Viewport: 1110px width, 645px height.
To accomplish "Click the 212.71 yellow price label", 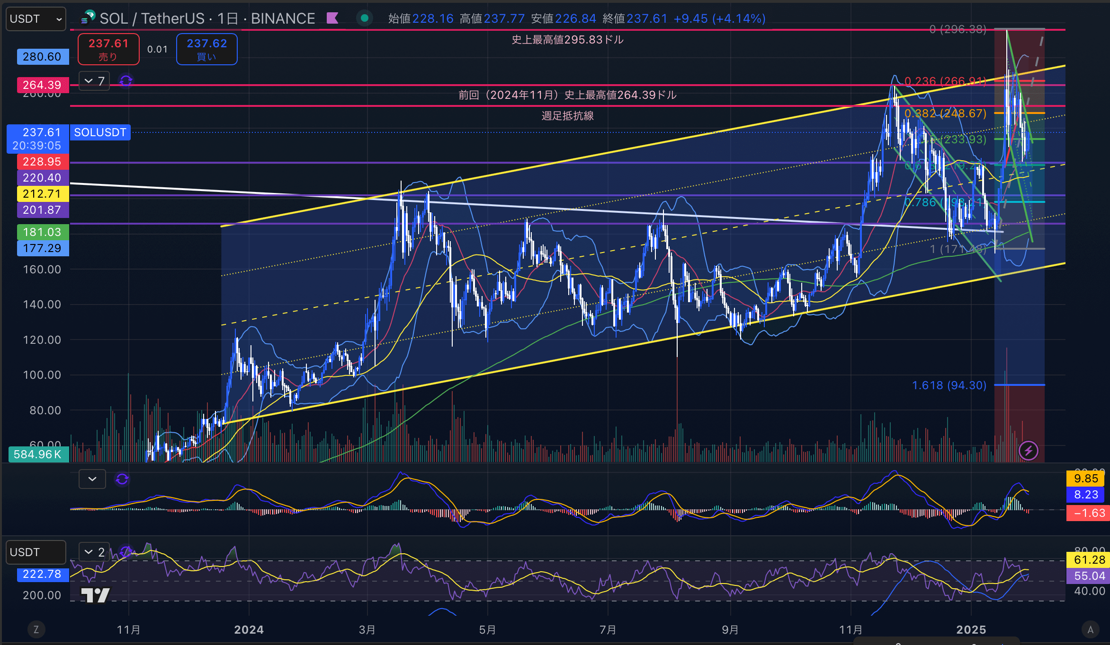I will [x=43, y=194].
